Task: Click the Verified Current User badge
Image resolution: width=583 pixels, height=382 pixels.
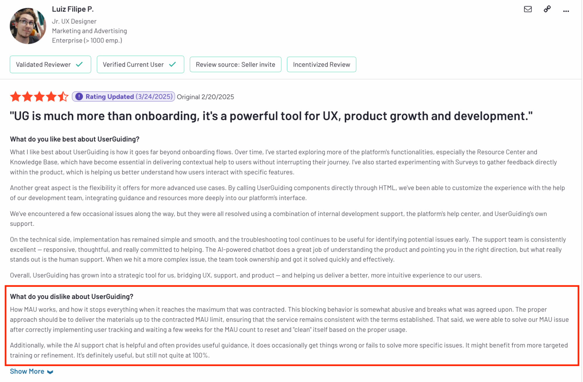Action: tap(140, 64)
